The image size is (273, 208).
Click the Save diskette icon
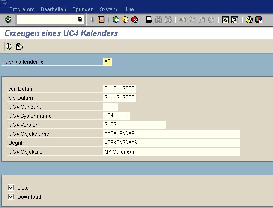pos(101,20)
